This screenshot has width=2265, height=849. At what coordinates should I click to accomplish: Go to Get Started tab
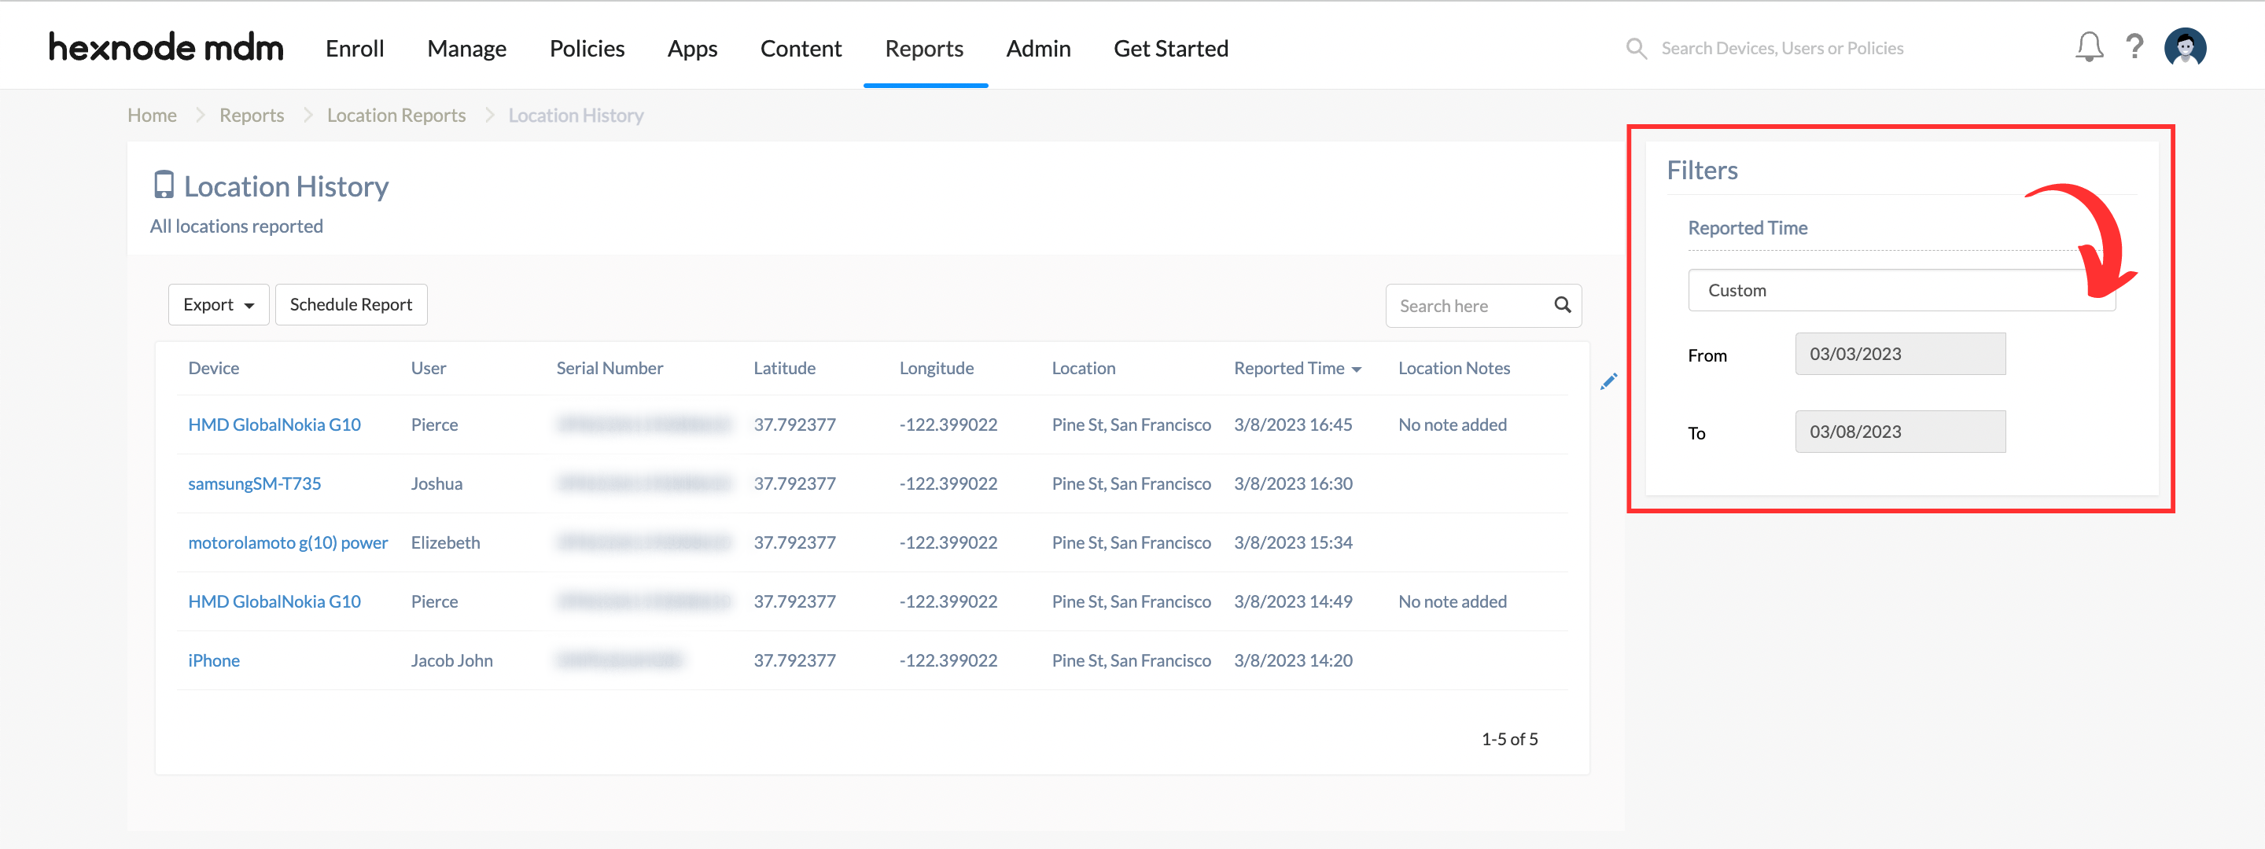click(x=1171, y=48)
